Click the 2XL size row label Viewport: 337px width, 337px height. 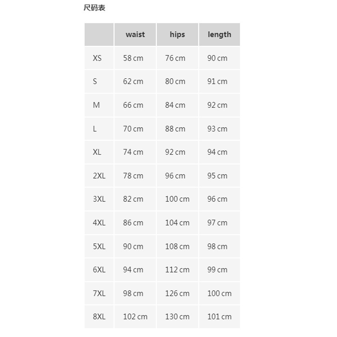pos(99,176)
